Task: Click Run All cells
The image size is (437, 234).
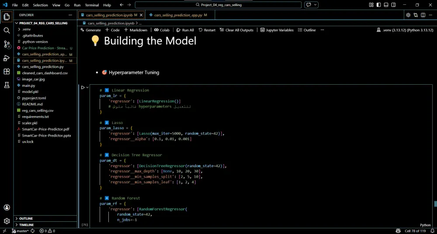Action: pyautogui.click(x=185, y=30)
